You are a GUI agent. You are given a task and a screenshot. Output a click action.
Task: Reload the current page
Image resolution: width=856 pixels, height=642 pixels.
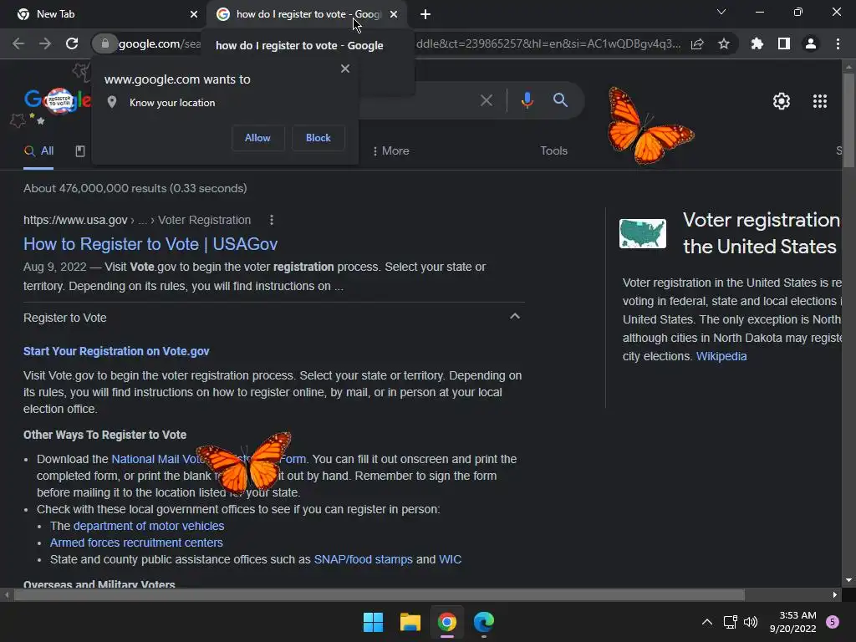point(72,43)
